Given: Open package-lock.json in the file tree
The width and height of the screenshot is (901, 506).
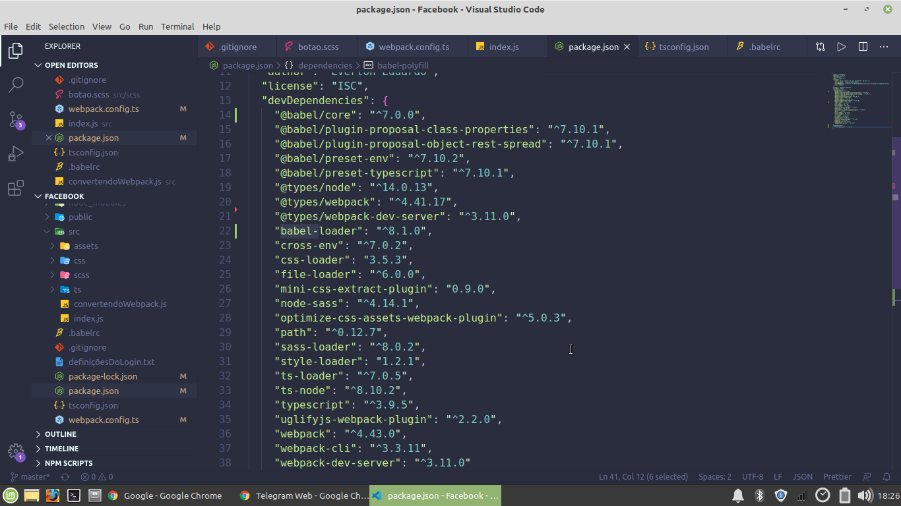Looking at the screenshot, I should [114, 376].
